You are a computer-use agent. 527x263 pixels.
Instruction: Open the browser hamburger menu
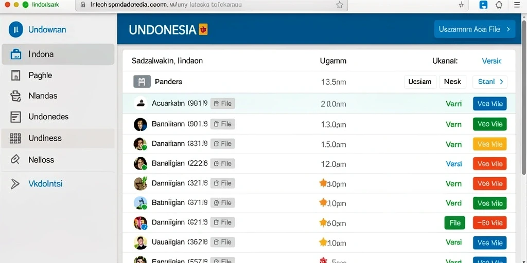click(517, 5)
